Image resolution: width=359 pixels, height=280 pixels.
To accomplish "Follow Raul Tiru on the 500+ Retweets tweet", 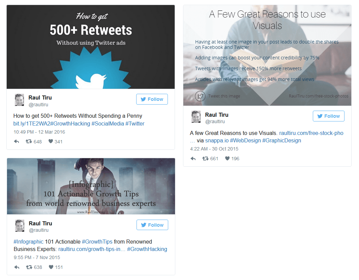I will [x=152, y=99].
